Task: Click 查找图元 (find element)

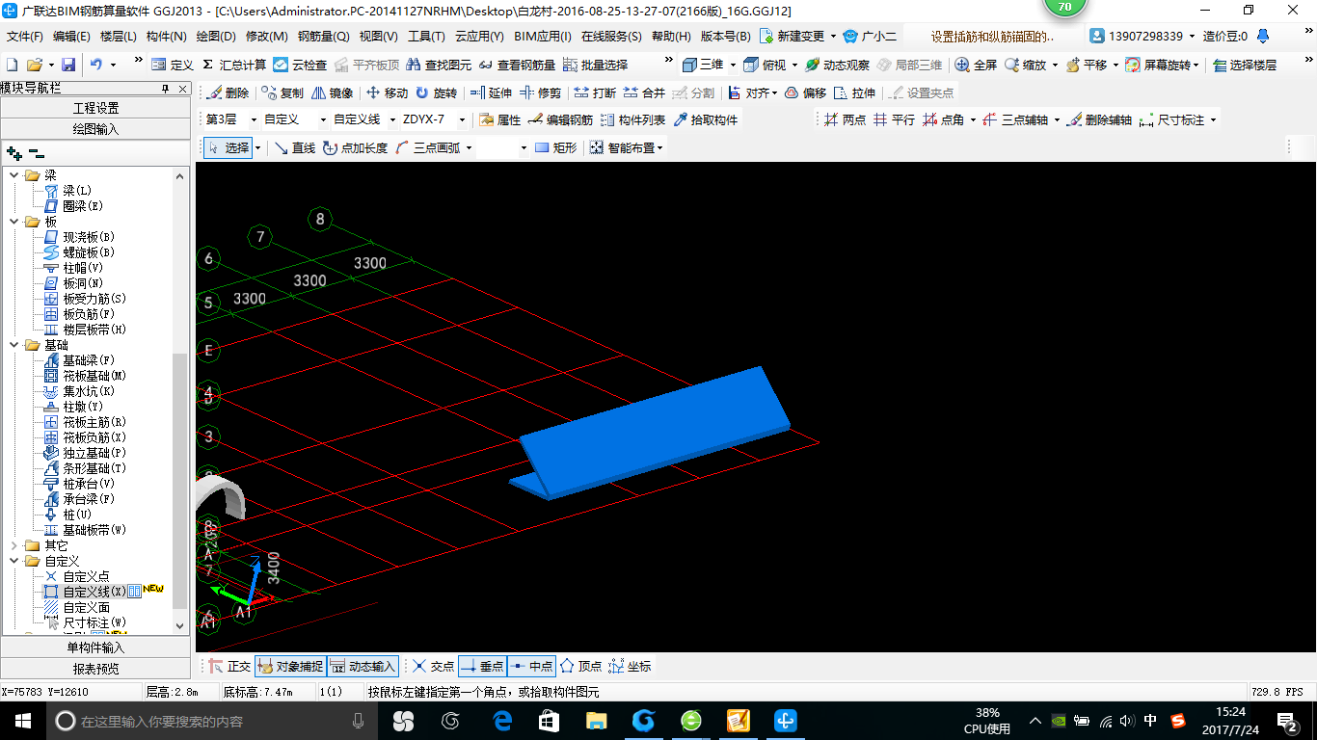Action: point(440,65)
